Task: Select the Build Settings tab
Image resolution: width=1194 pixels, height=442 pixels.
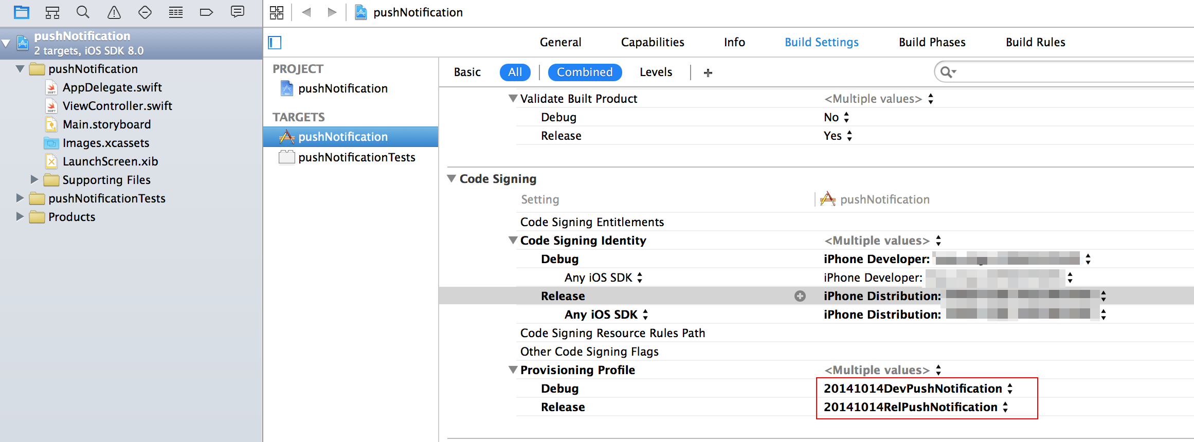Action: click(822, 42)
